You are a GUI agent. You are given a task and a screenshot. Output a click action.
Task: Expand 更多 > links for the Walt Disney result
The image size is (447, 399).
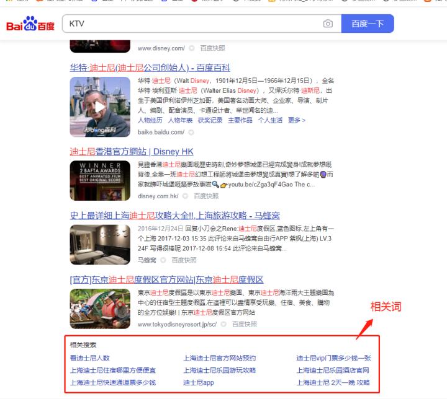(x=297, y=120)
